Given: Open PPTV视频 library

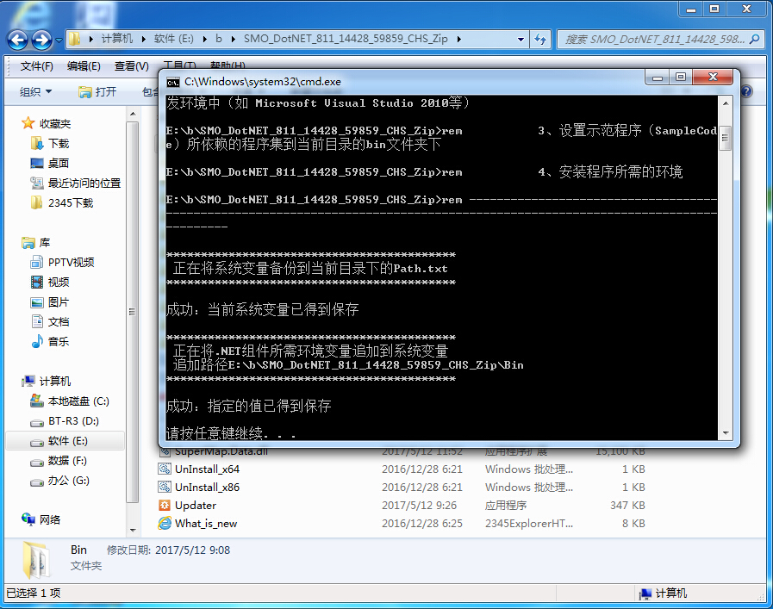Looking at the screenshot, I should point(62,262).
